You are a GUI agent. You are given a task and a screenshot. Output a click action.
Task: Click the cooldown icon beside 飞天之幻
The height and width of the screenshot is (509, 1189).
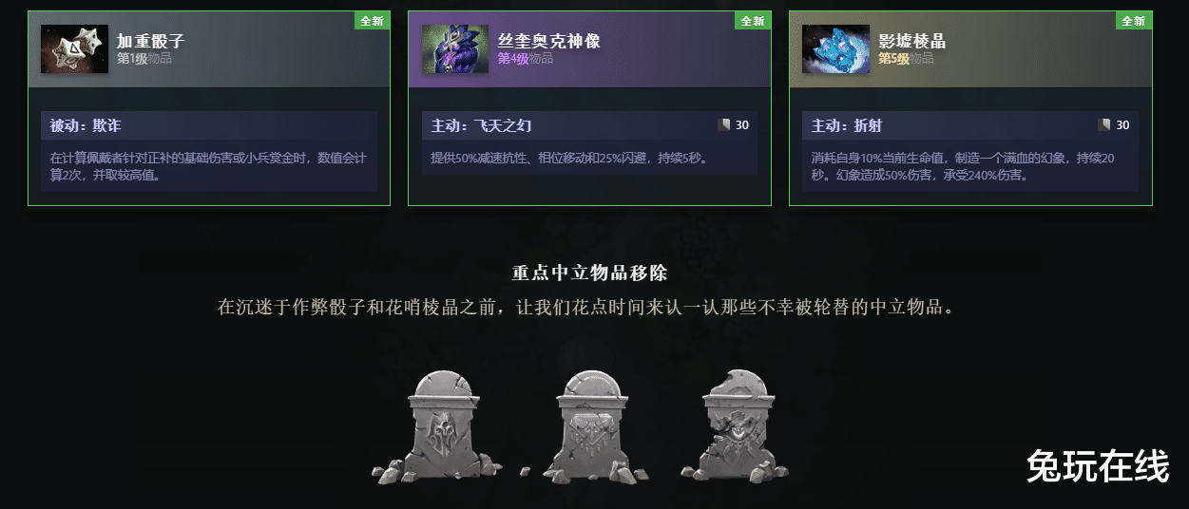[724, 125]
